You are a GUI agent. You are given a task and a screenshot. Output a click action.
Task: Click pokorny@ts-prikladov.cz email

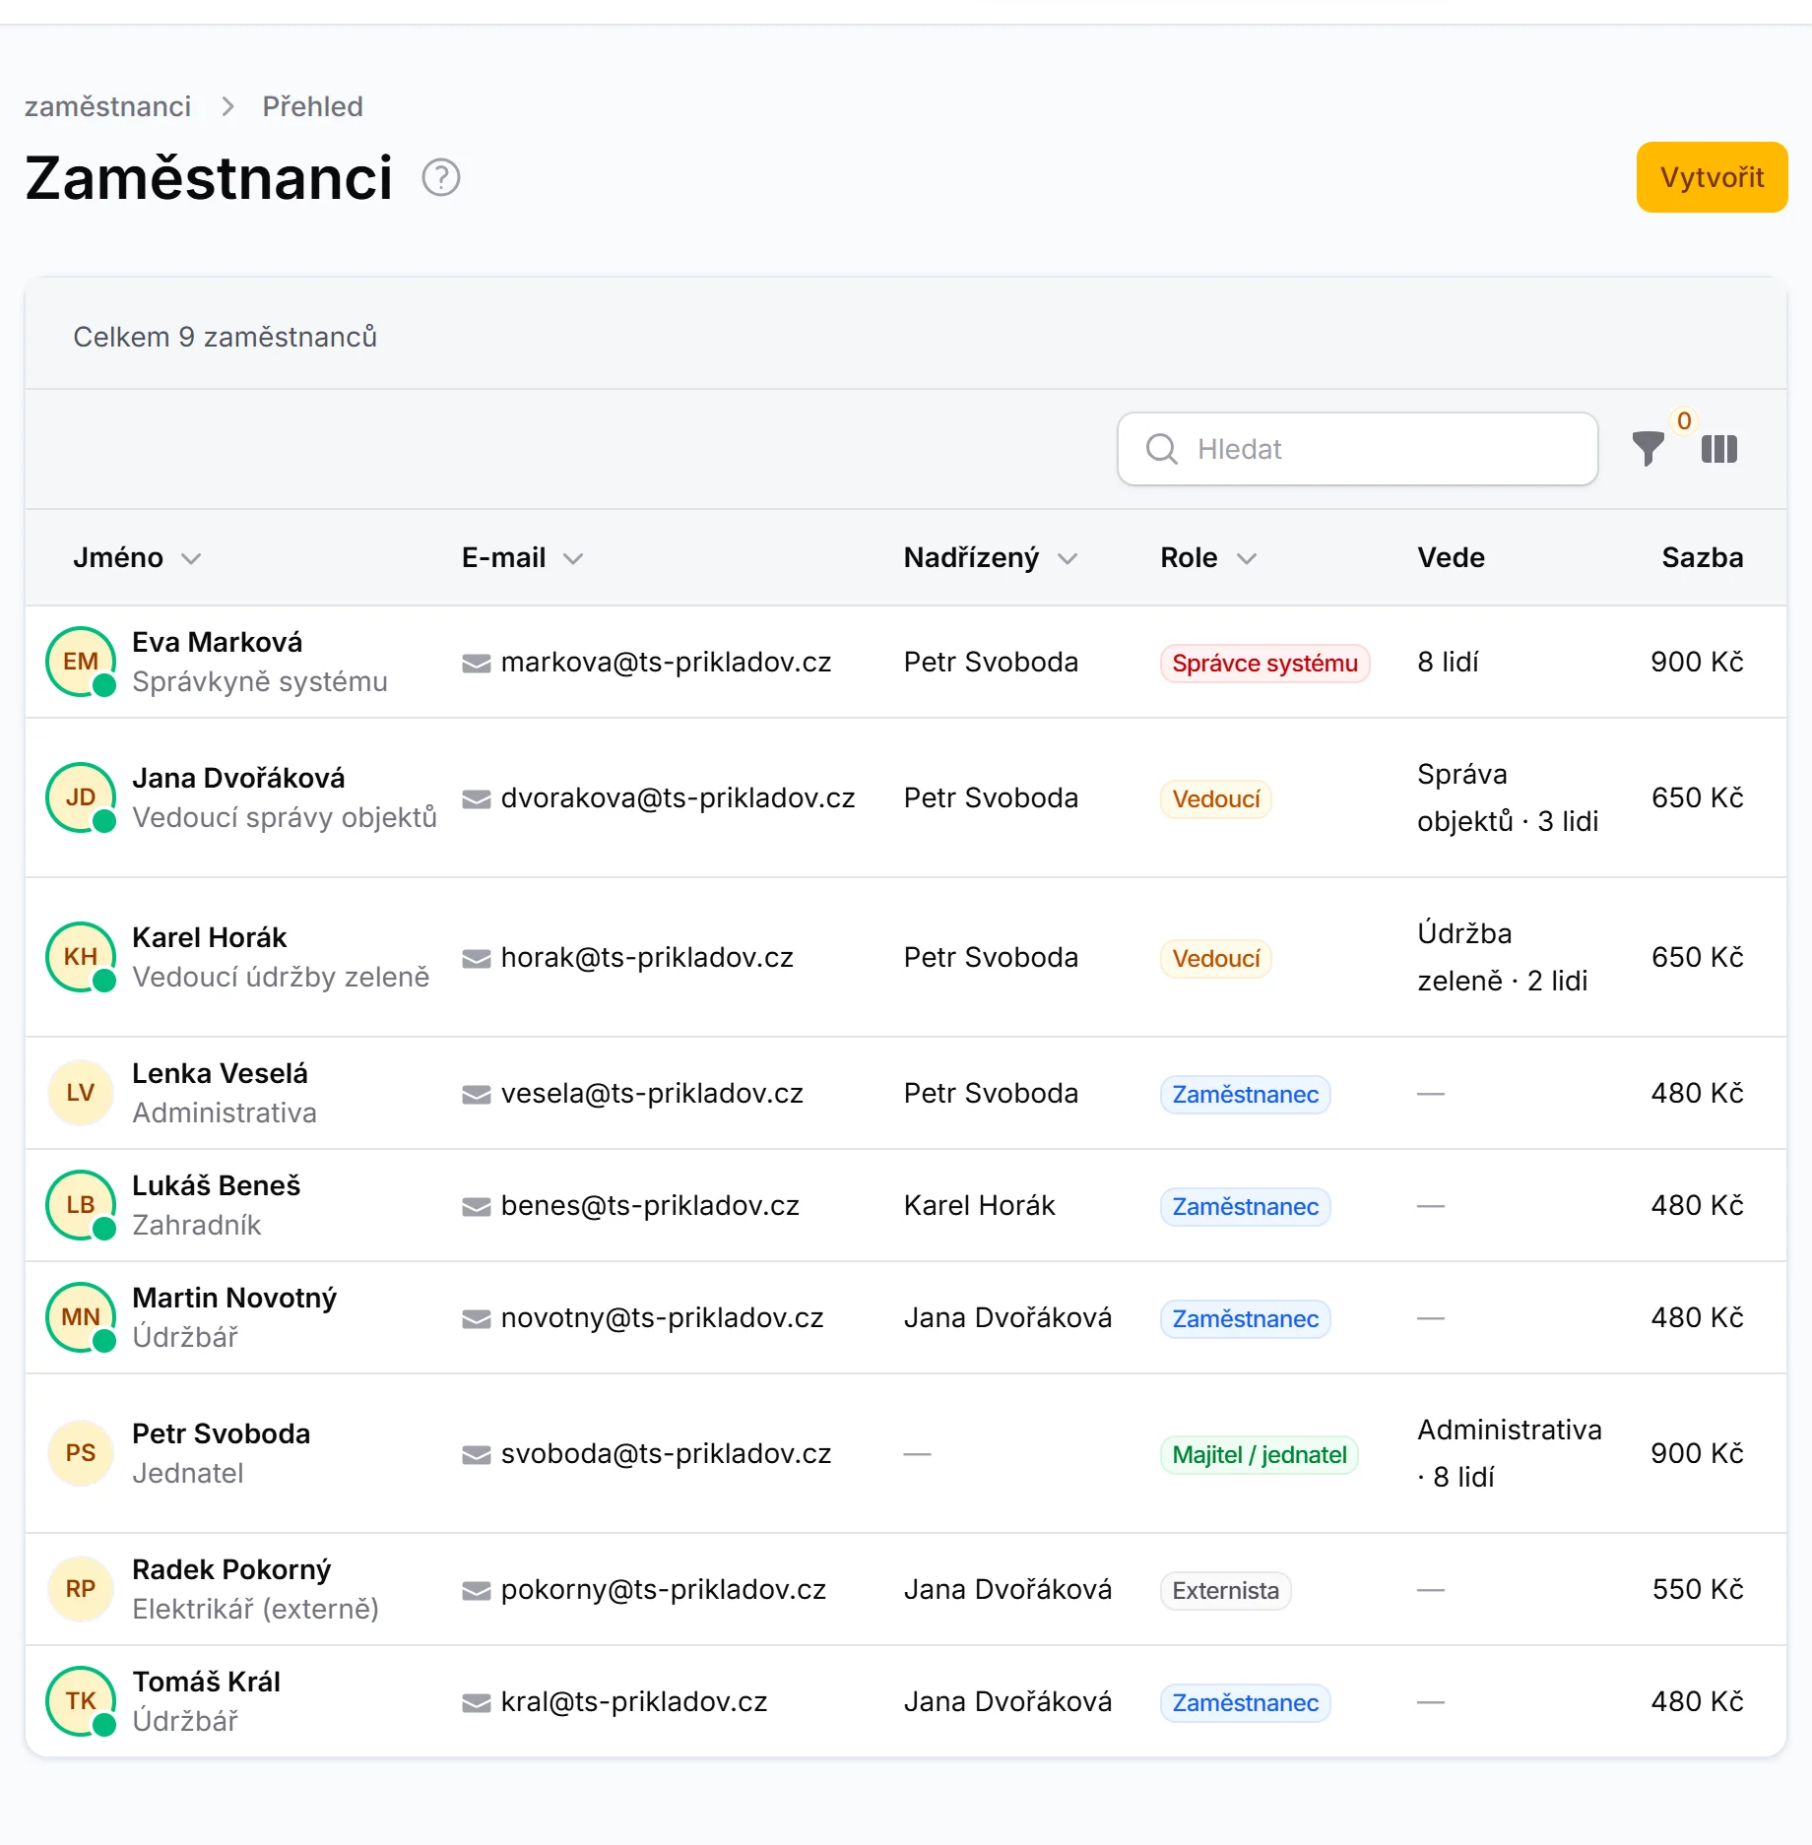[664, 1589]
